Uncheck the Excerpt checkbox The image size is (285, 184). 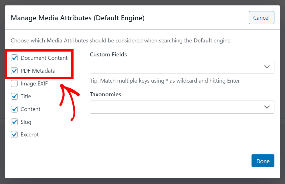14,135
